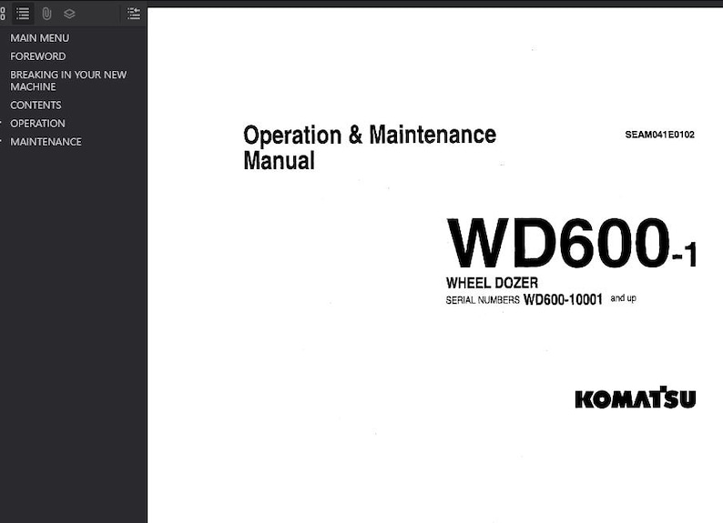Go to the CONTENTS bookmark

pos(36,105)
